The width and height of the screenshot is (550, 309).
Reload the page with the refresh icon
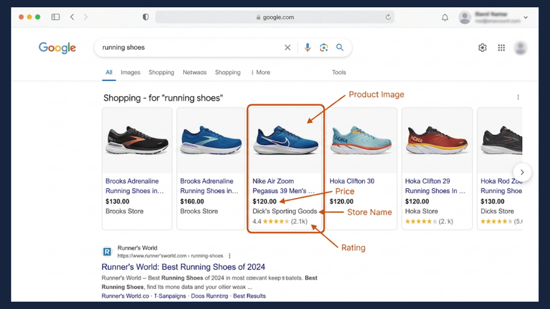point(388,17)
